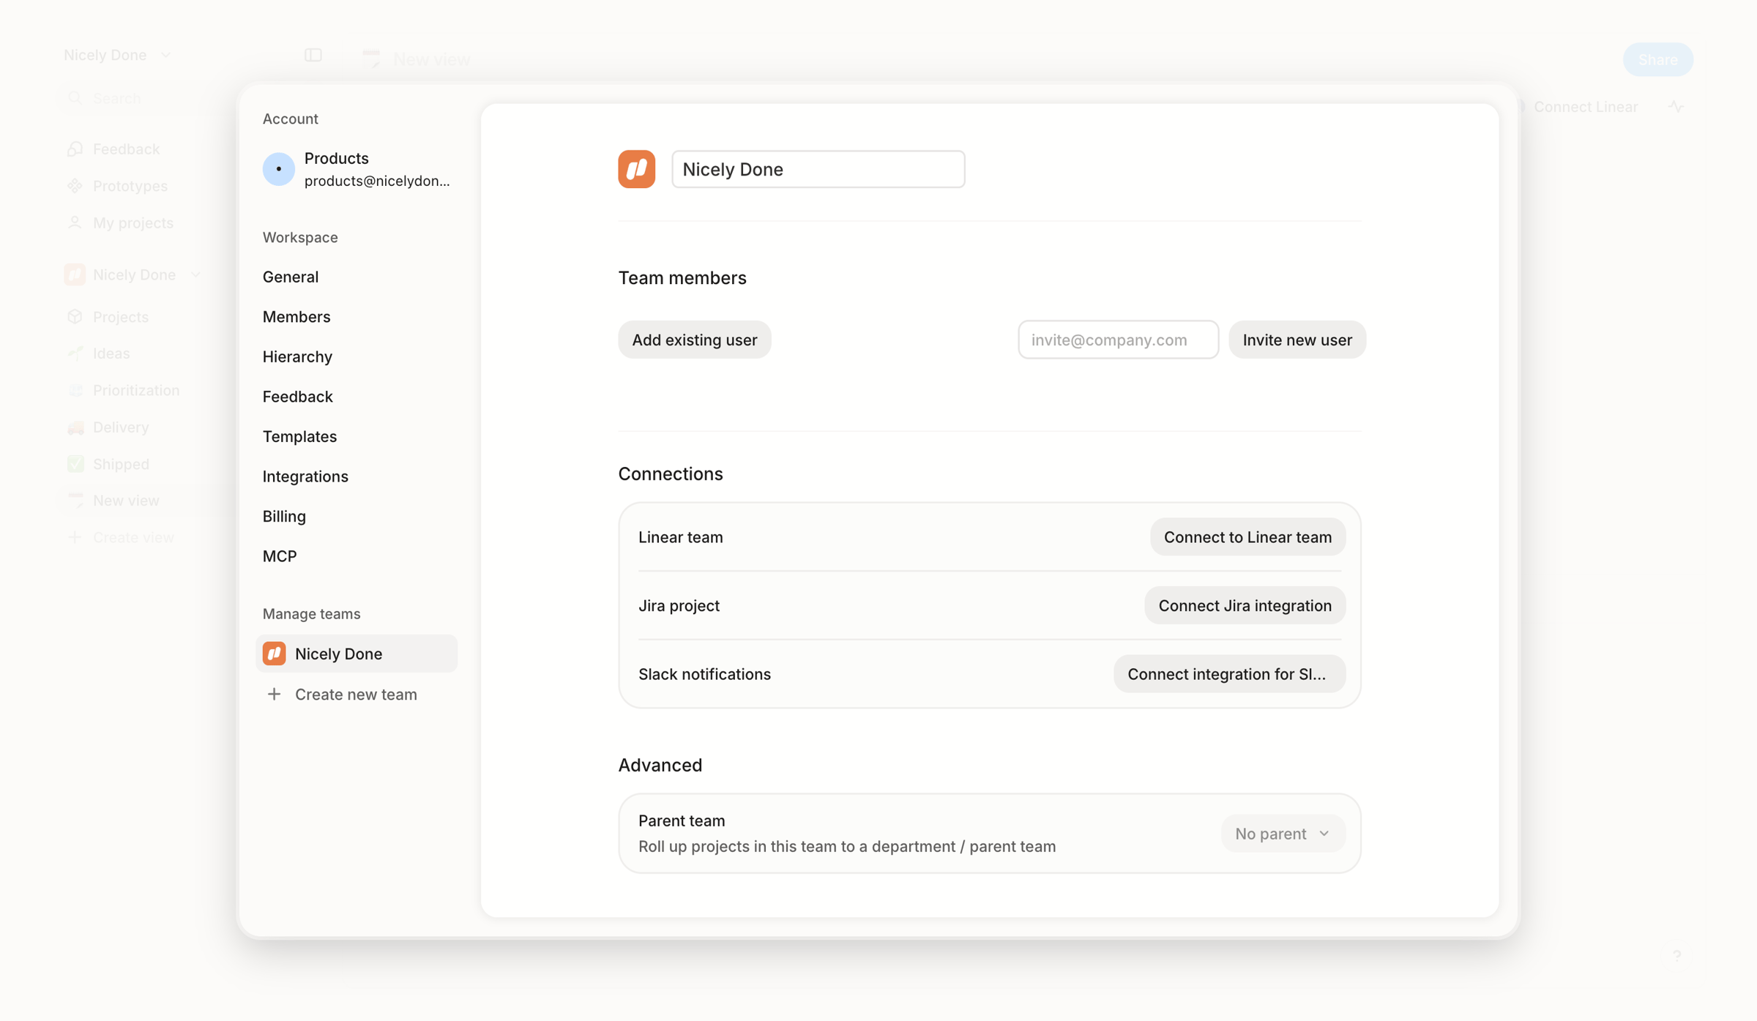Click the Team members heading

pyautogui.click(x=682, y=278)
